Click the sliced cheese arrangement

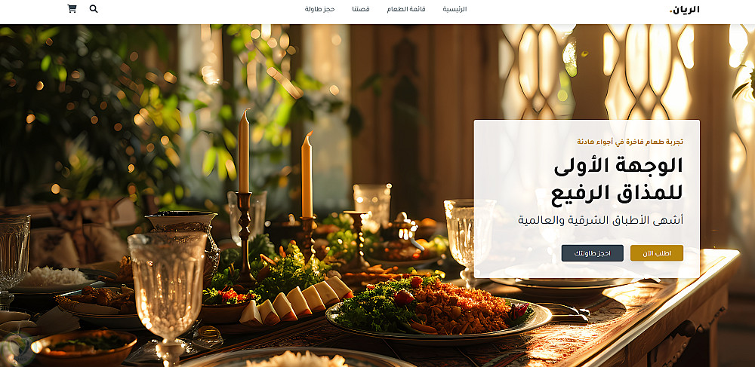(296, 301)
